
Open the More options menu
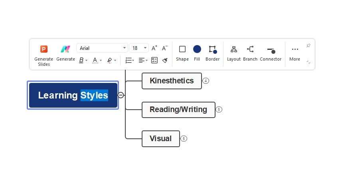coord(295,53)
